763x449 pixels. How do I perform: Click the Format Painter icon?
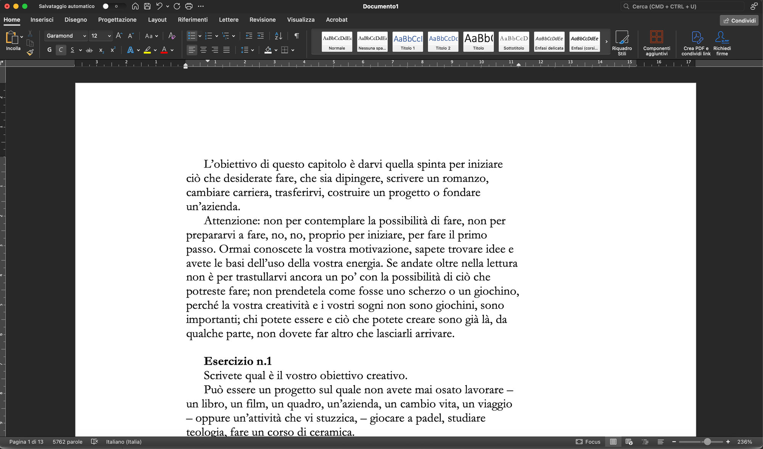pos(30,53)
